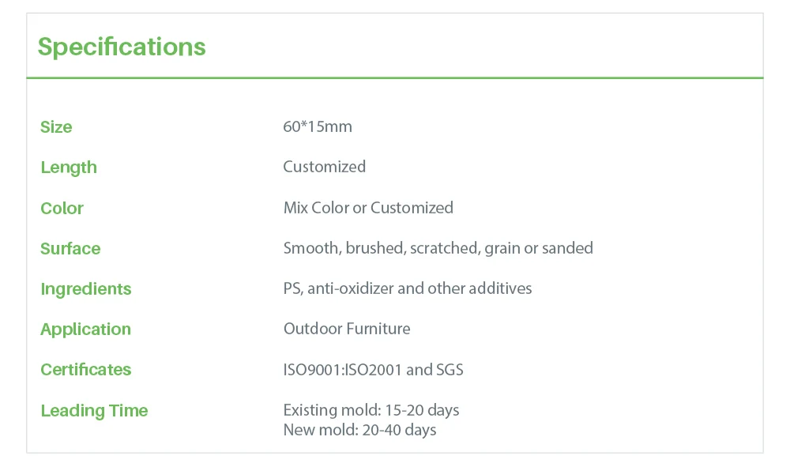Select the Size label

pos(56,127)
